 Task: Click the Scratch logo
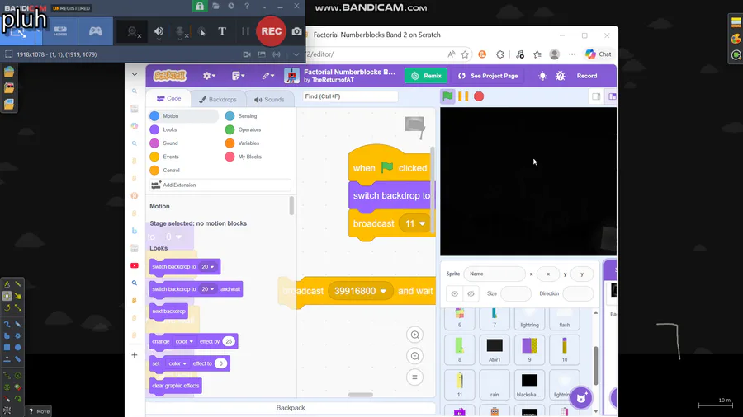pyautogui.click(x=169, y=76)
